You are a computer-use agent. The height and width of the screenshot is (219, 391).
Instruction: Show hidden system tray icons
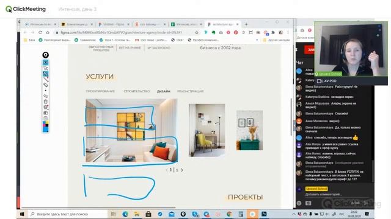tap(294, 214)
